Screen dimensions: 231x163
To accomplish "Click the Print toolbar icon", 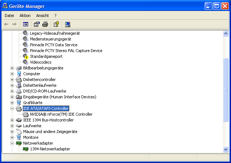I will pos(45,24).
